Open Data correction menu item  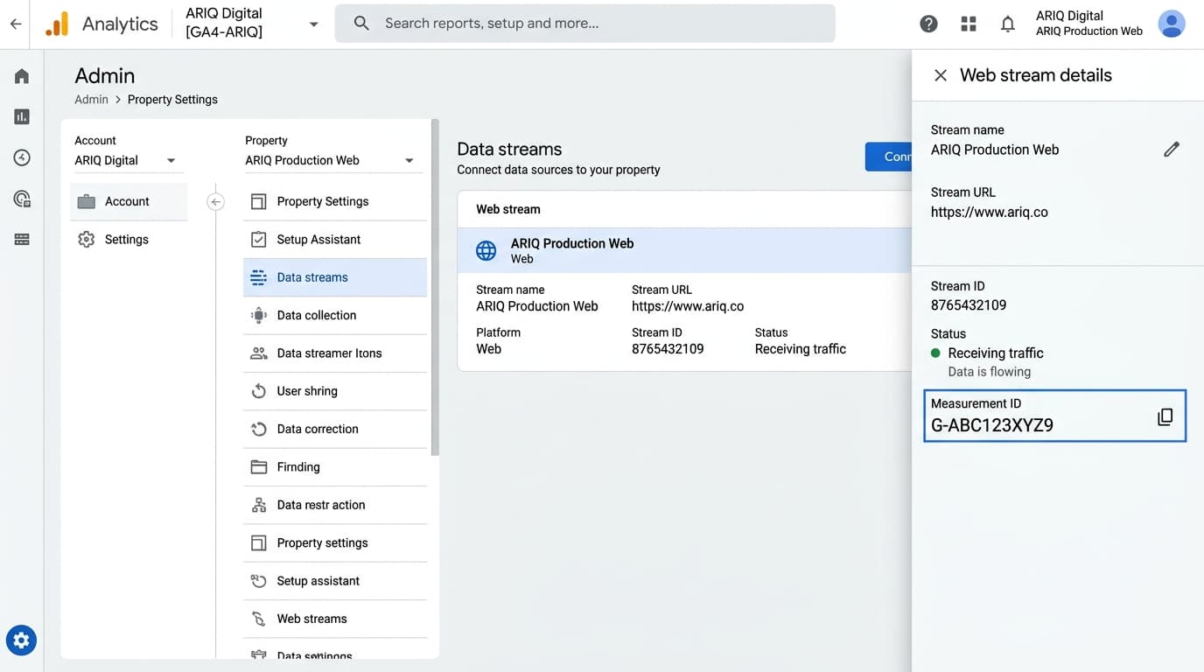pos(335,429)
